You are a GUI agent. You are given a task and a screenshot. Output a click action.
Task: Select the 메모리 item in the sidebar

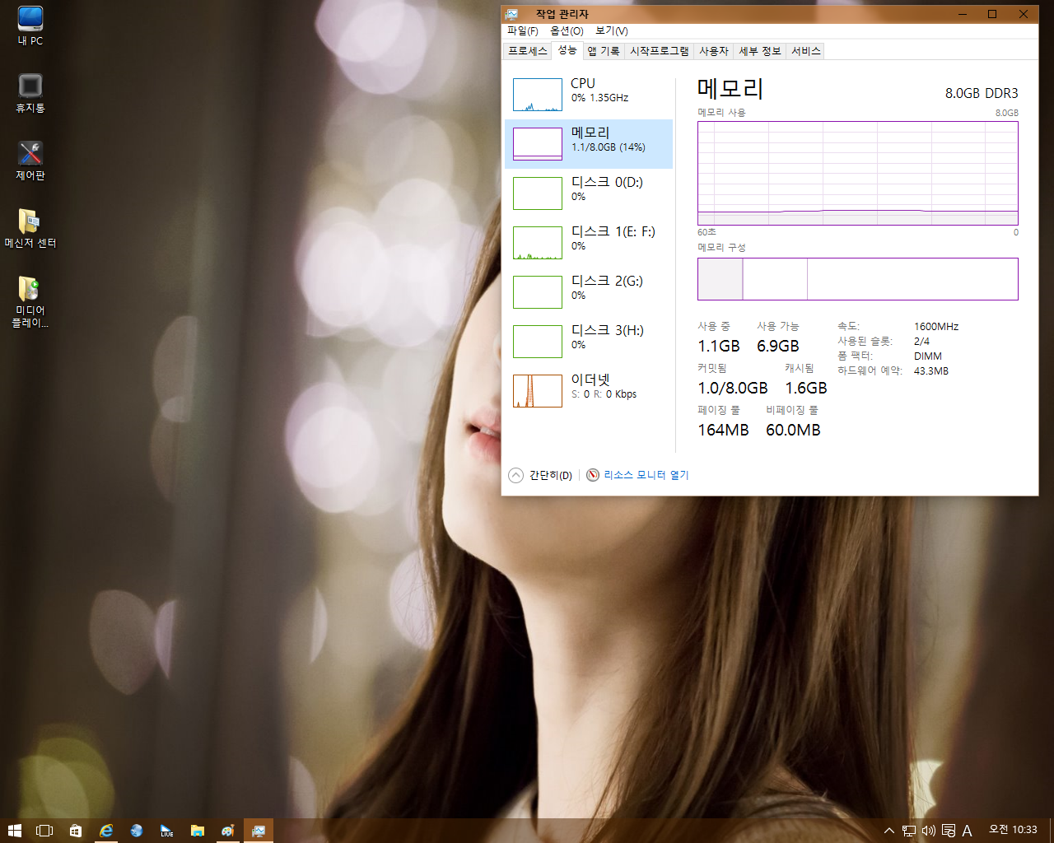pyautogui.click(x=589, y=144)
